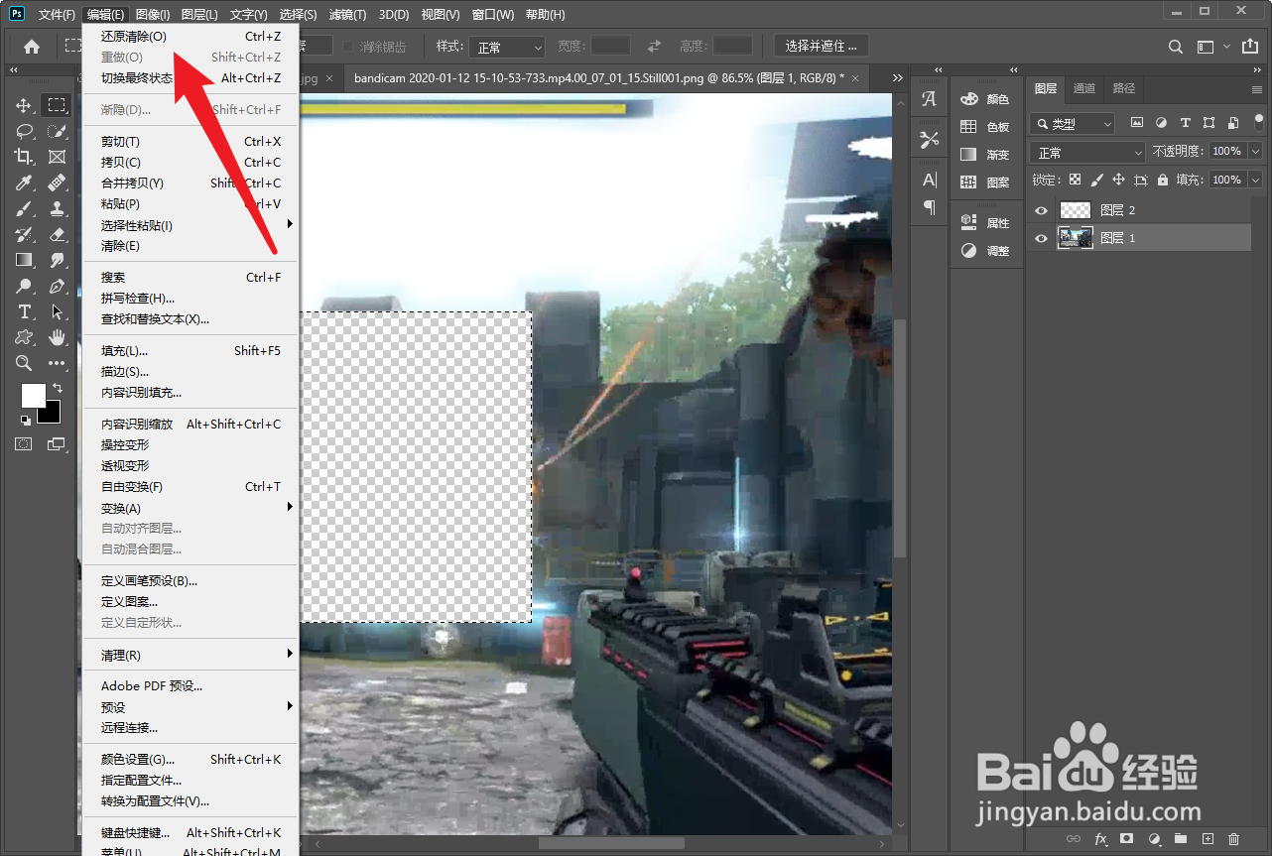Click the Home icon in options bar

point(32,47)
